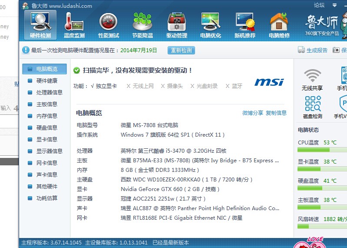Image resolution: width=347 pixels, height=248 pixels.
Task: Select 硬件健康 in sidebar
Action: pos(44,80)
